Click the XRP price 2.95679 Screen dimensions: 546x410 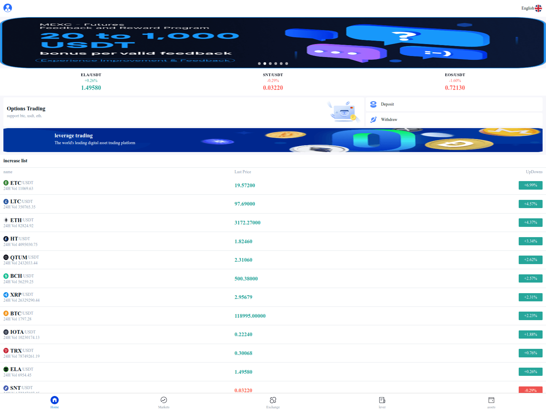[x=243, y=297]
